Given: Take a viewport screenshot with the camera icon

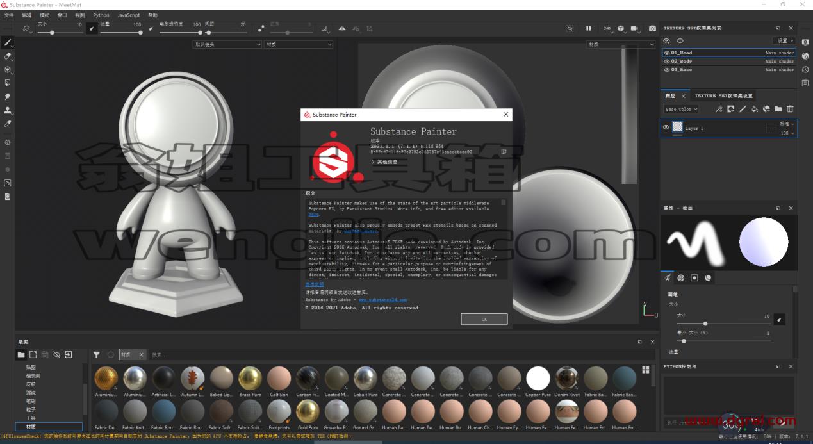Looking at the screenshot, I should 652,28.
